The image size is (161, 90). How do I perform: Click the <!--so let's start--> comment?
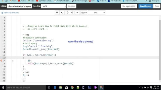tap(35, 29)
